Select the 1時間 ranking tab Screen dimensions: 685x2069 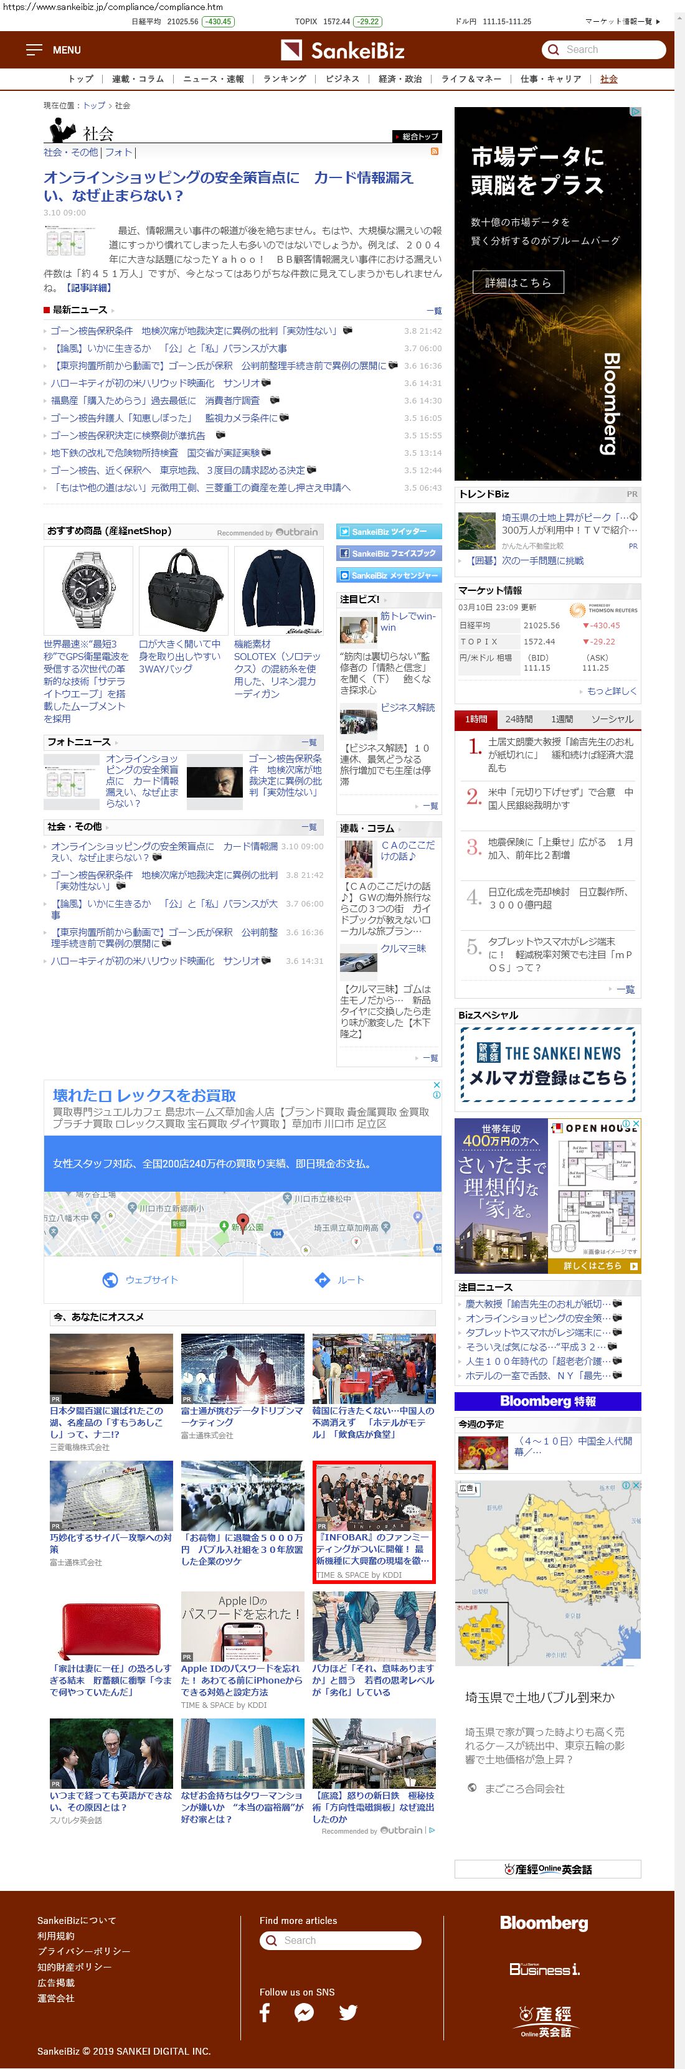point(475,719)
